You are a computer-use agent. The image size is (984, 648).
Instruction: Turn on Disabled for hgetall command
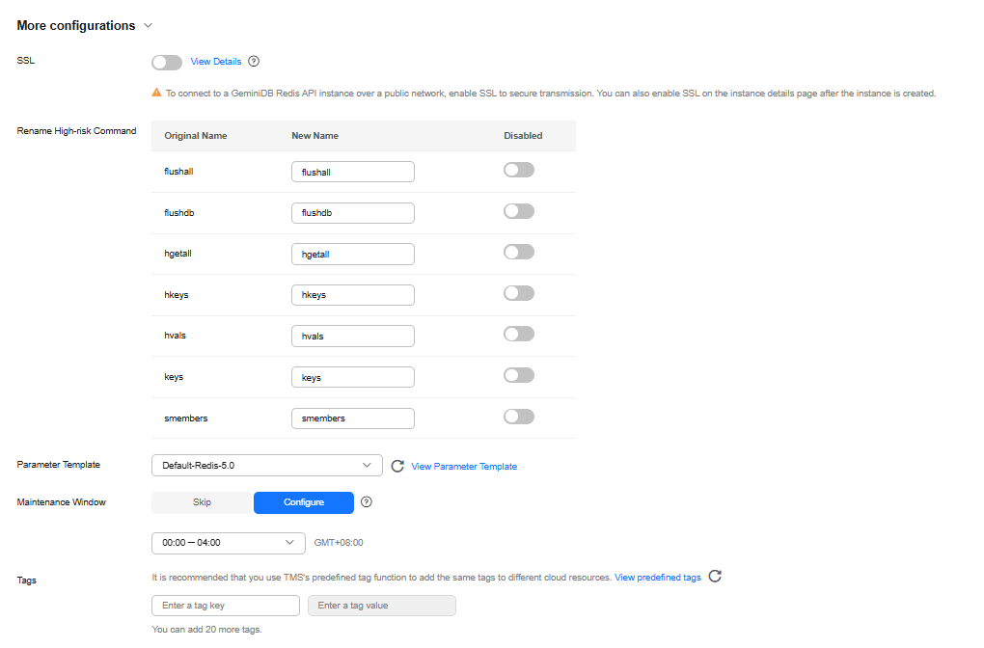click(x=519, y=253)
